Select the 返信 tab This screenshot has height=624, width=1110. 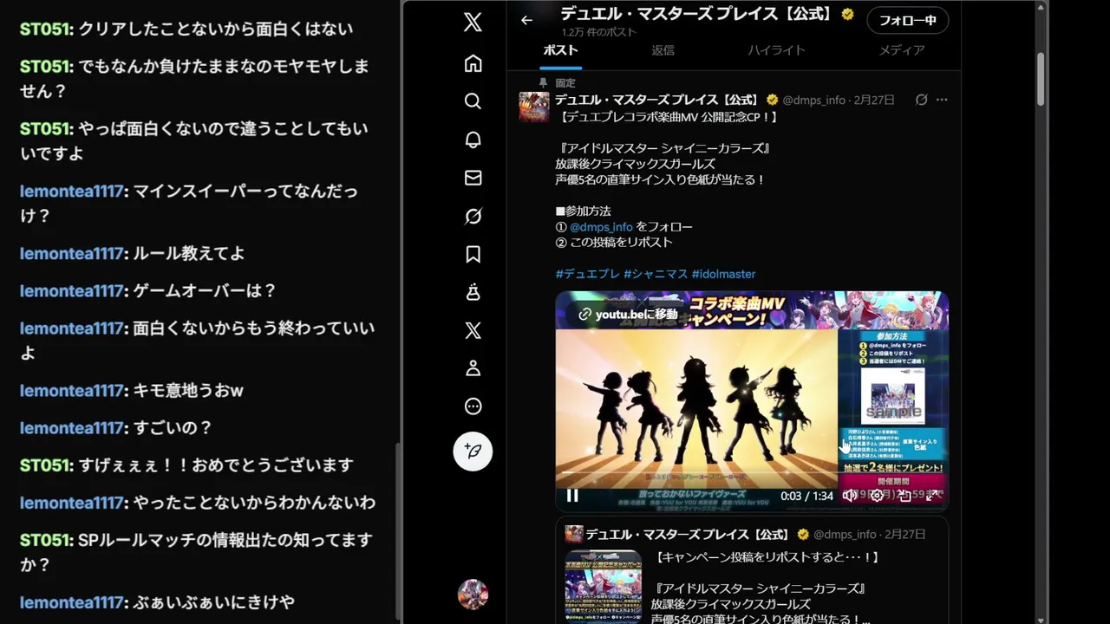[663, 50]
